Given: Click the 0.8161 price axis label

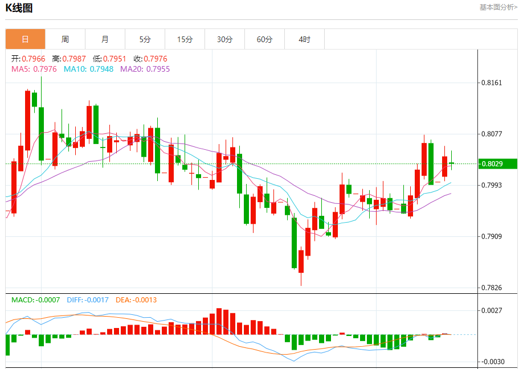Looking at the screenshot, I should (492, 83).
